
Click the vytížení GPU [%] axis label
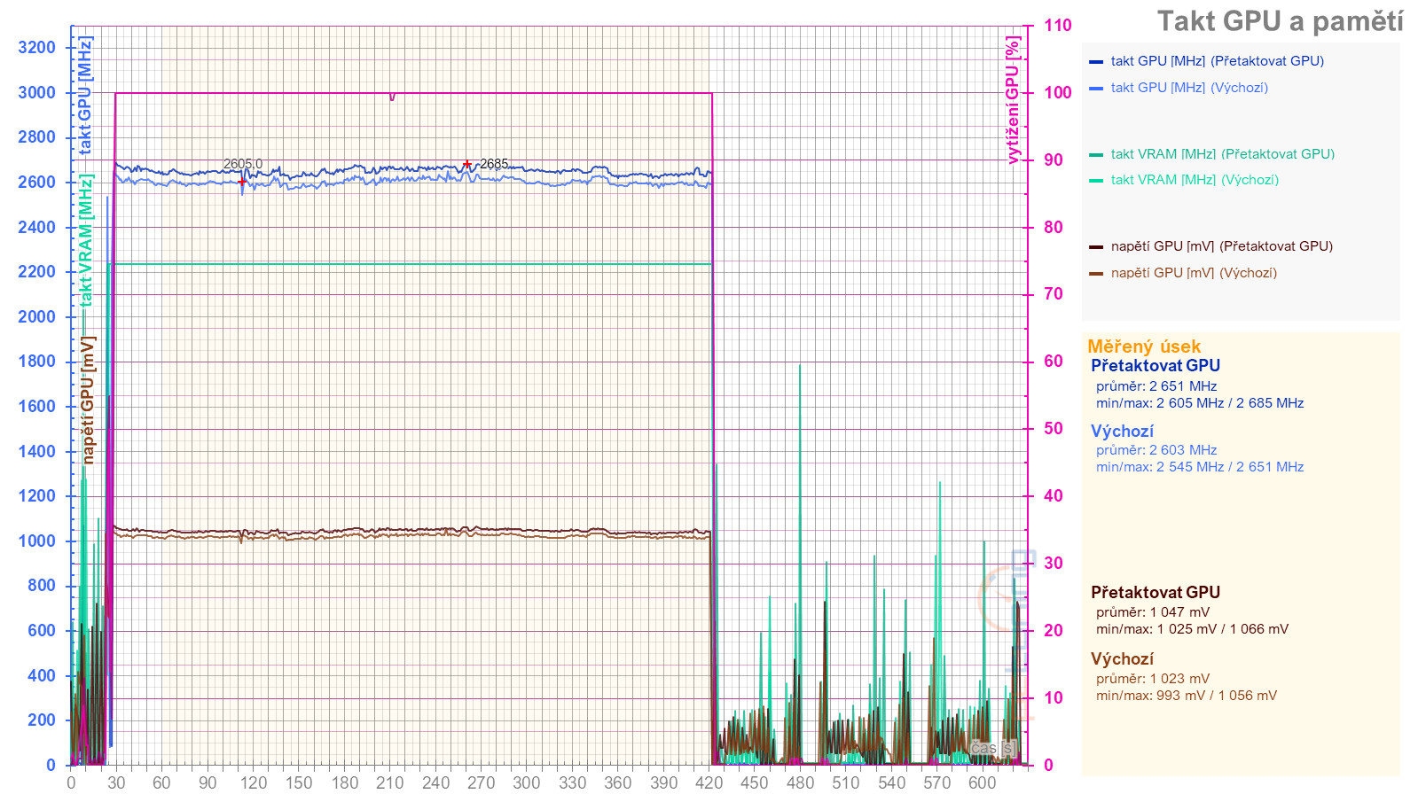tap(1012, 100)
